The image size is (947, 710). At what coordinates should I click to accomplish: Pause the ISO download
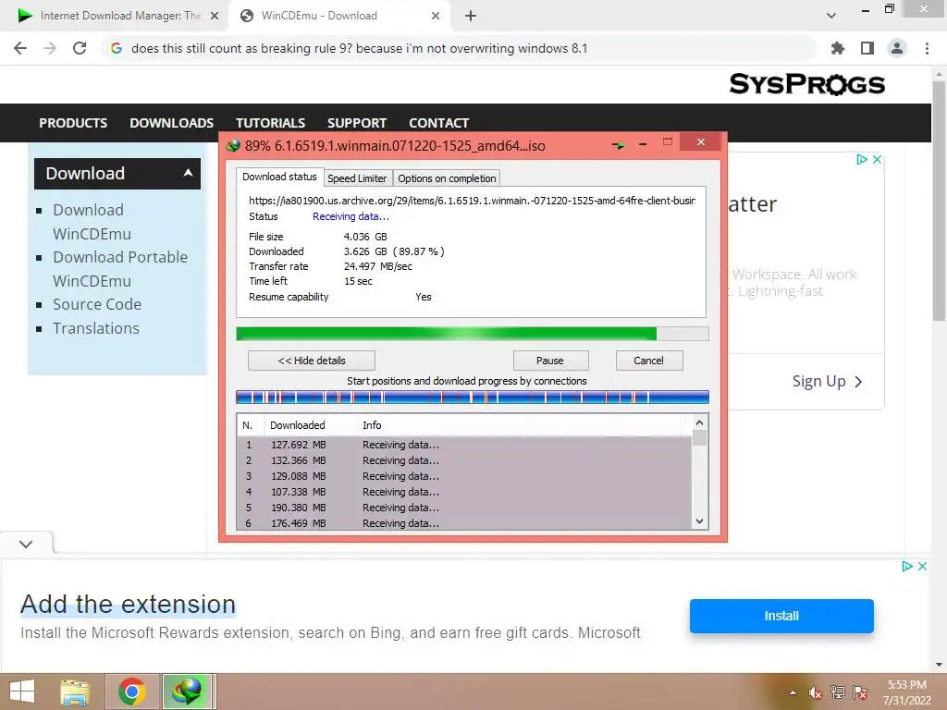tap(550, 361)
